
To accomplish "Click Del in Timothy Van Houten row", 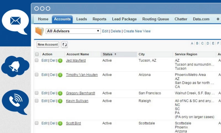I will point(53,75).
